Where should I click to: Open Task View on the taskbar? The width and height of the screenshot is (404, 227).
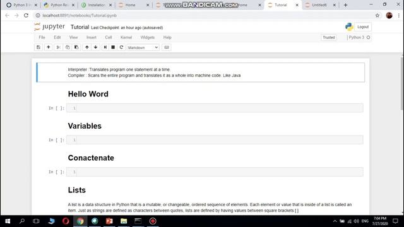pyautogui.click(x=36, y=221)
